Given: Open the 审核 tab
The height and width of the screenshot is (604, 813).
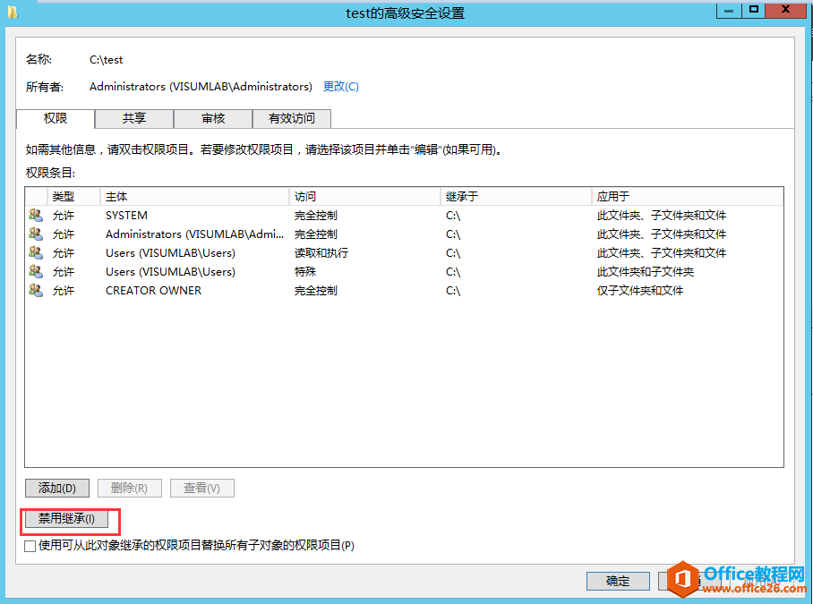Looking at the screenshot, I should click(x=213, y=119).
